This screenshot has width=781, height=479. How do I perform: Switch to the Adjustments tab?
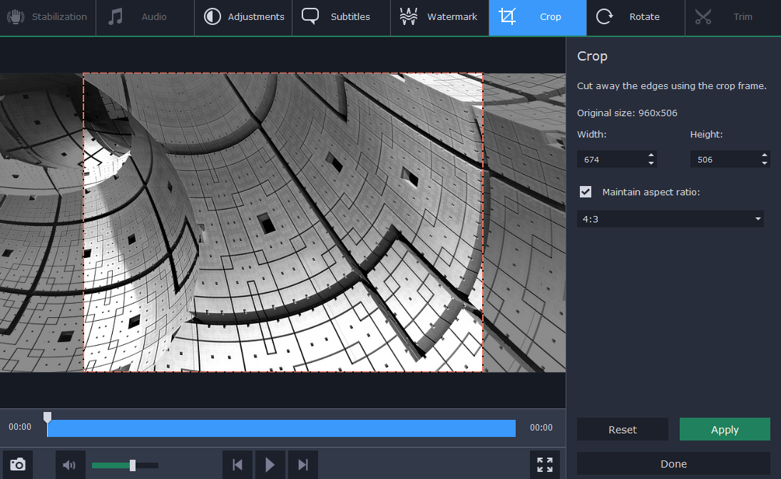coord(243,17)
